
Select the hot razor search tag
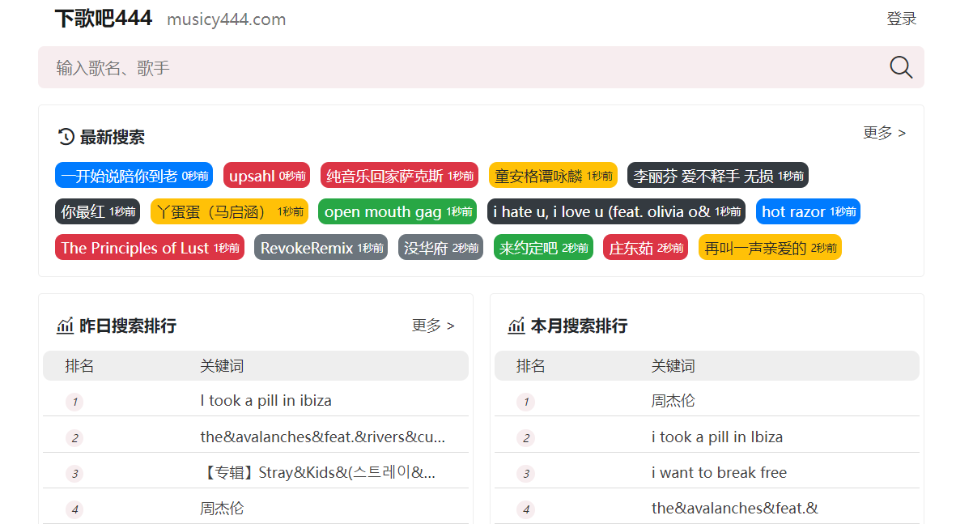pos(808,211)
